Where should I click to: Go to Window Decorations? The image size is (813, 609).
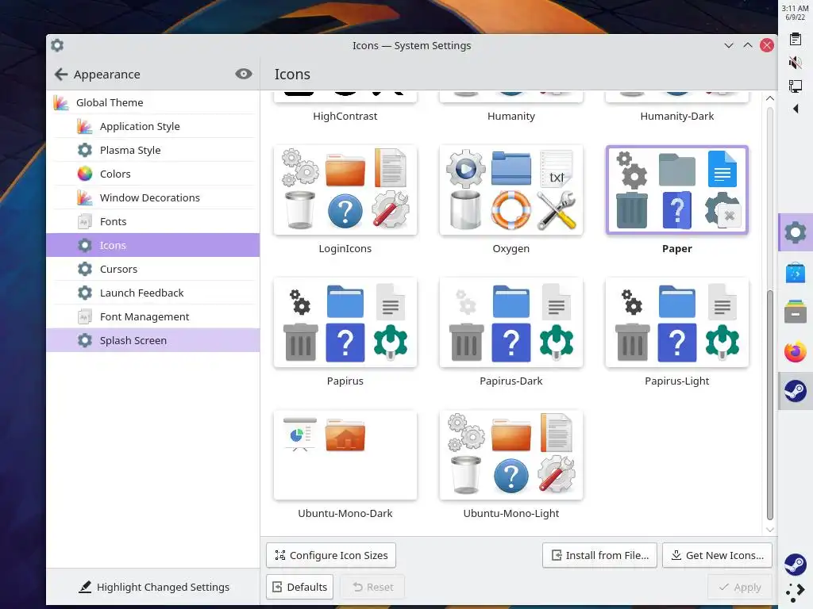[153, 197]
